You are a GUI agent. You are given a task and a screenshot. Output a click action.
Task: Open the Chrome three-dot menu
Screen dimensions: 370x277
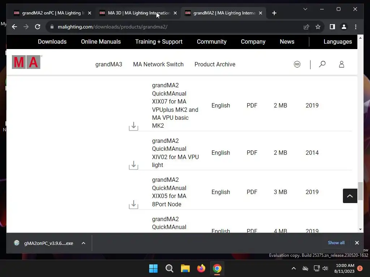point(356,27)
